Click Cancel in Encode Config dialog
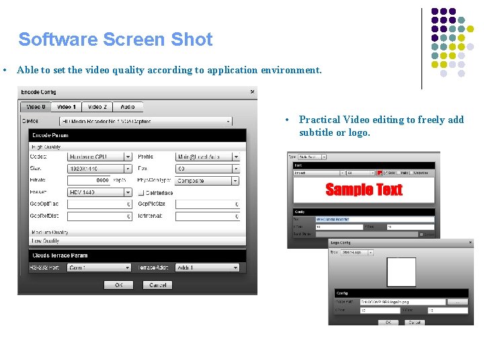Screen dimensions: 484x363 [x=157, y=285]
